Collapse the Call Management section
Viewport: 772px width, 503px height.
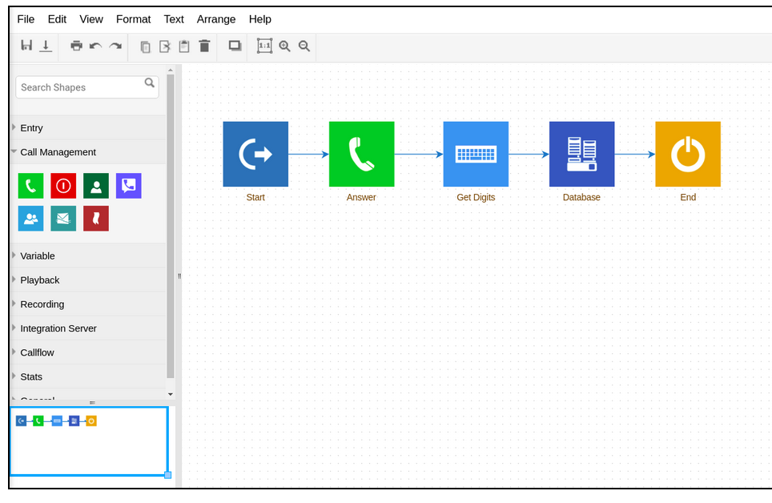tap(87, 151)
